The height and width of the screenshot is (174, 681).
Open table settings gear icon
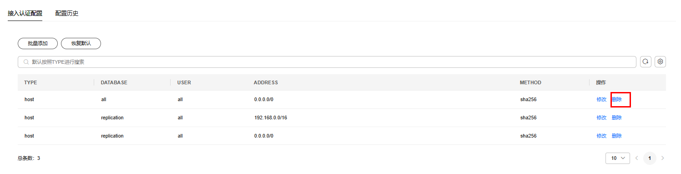tap(660, 62)
